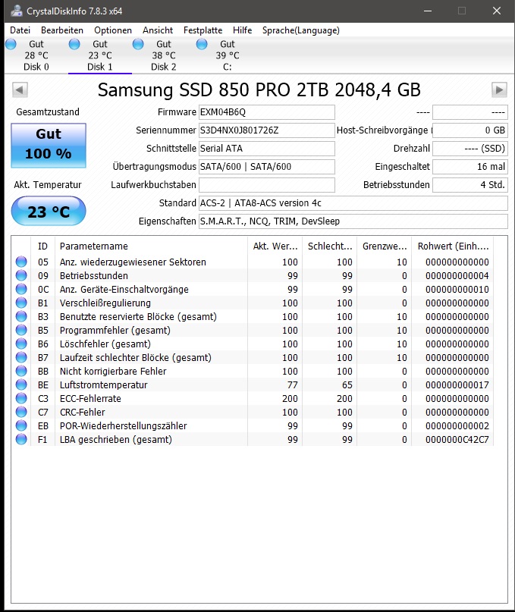515x612 pixels.
Task: Click the Seriennummer field S3D4NX0J801726Z
Action: [x=267, y=130]
